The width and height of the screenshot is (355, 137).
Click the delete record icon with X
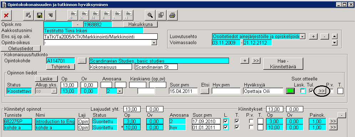click(x=83, y=15)
